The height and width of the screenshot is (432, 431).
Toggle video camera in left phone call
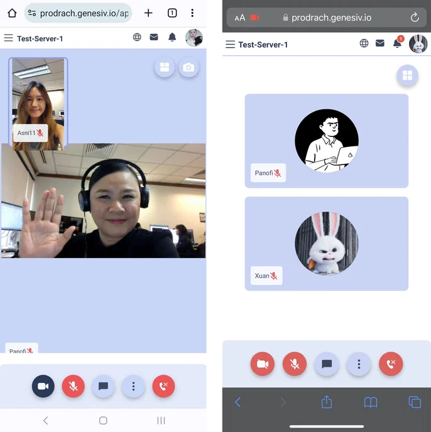pyautogui.click(x=43, y=386)
